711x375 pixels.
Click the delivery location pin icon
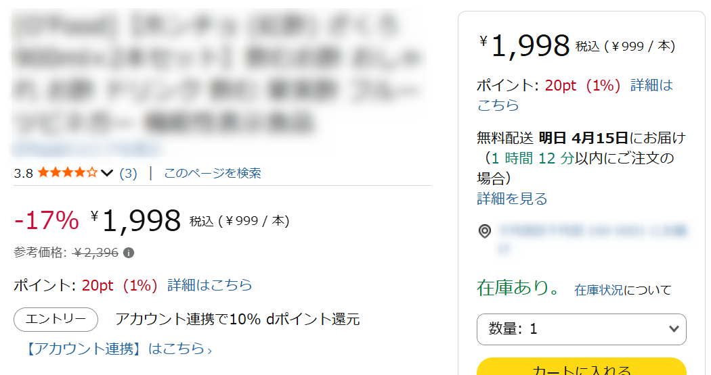tap(485, 232)
